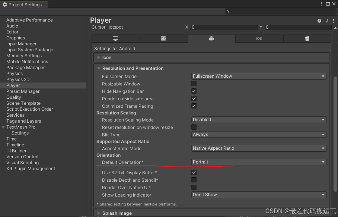
Task: Open the Timeline settings category
Action: click(15, 145)
